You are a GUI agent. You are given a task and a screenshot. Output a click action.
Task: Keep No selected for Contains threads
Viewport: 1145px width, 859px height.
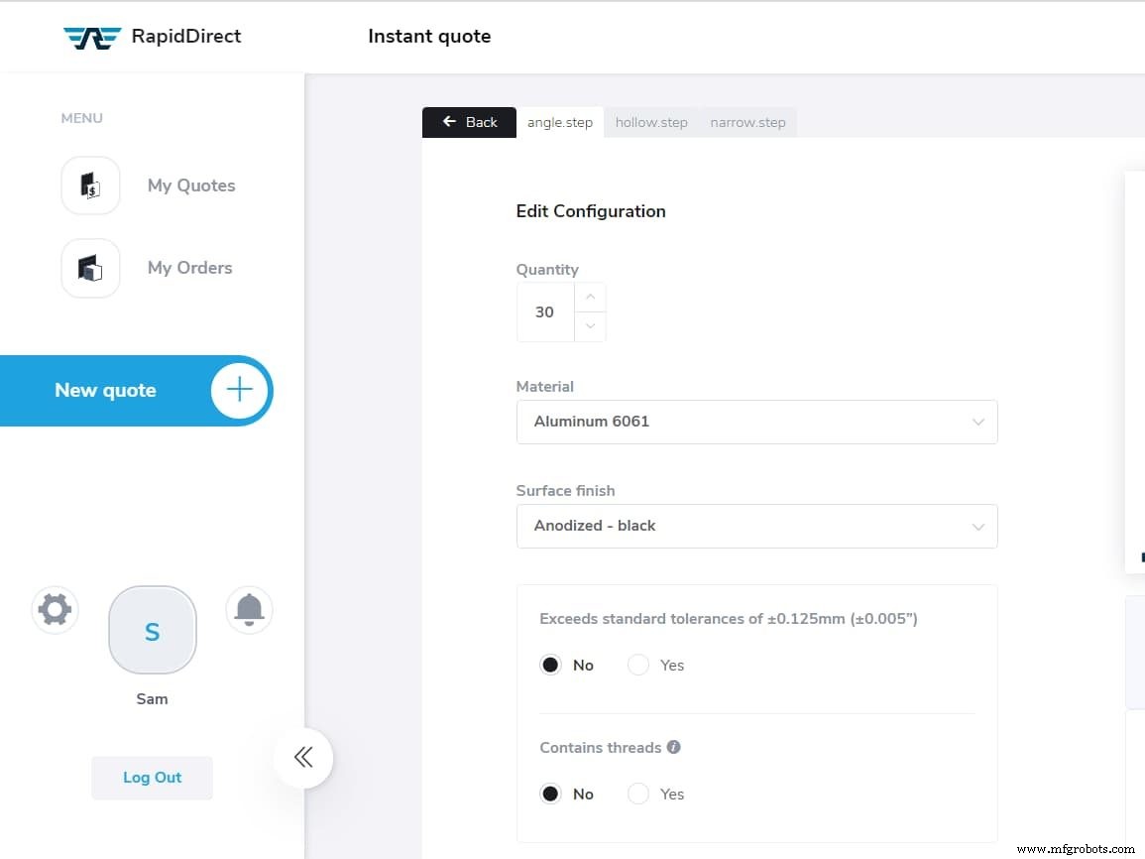pos(551,794)
